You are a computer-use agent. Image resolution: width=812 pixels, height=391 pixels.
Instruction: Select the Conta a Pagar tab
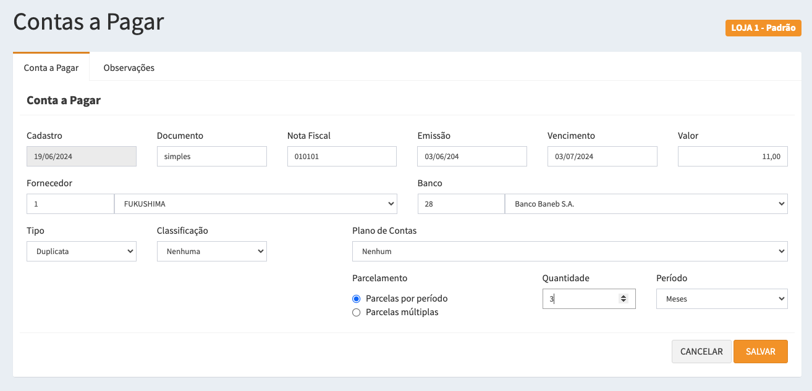[51, 68]
